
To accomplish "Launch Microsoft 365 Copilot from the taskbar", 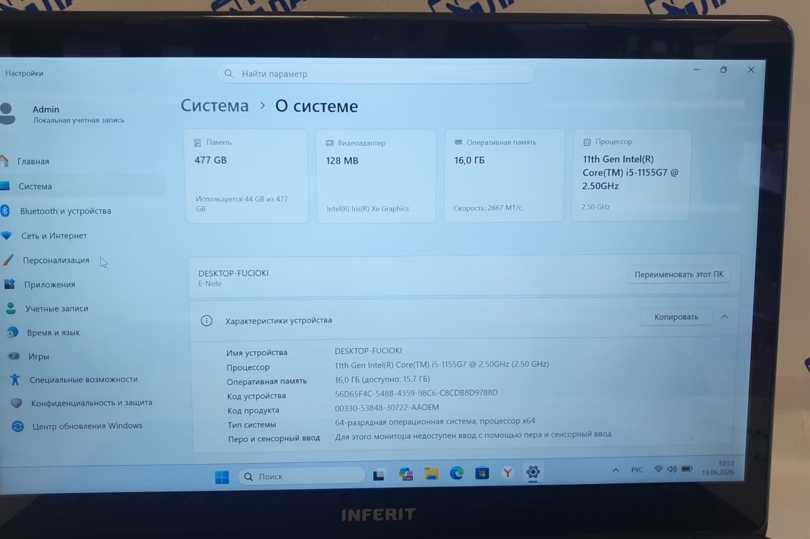I will pos(406,474).
